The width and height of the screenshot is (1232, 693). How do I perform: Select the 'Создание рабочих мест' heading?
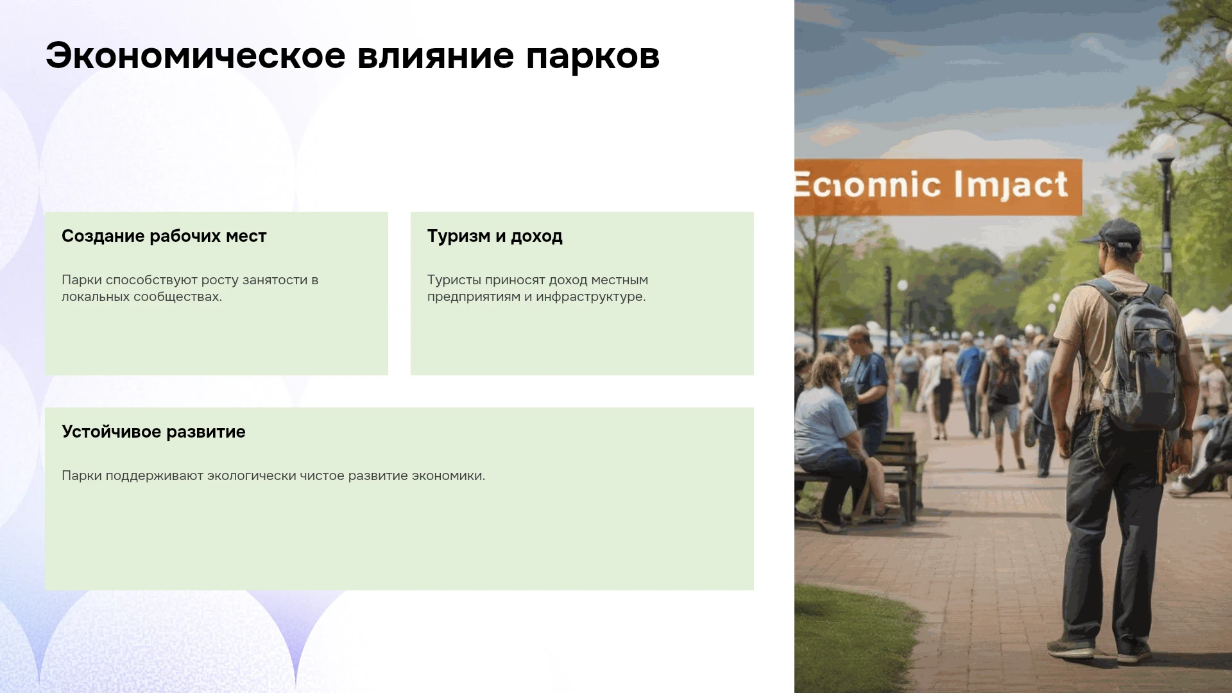coord(164,236)
